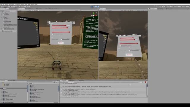This screenshot has width=190, height=107.
Task: Click the third red slider in Scene view
Action: (61, 32)
